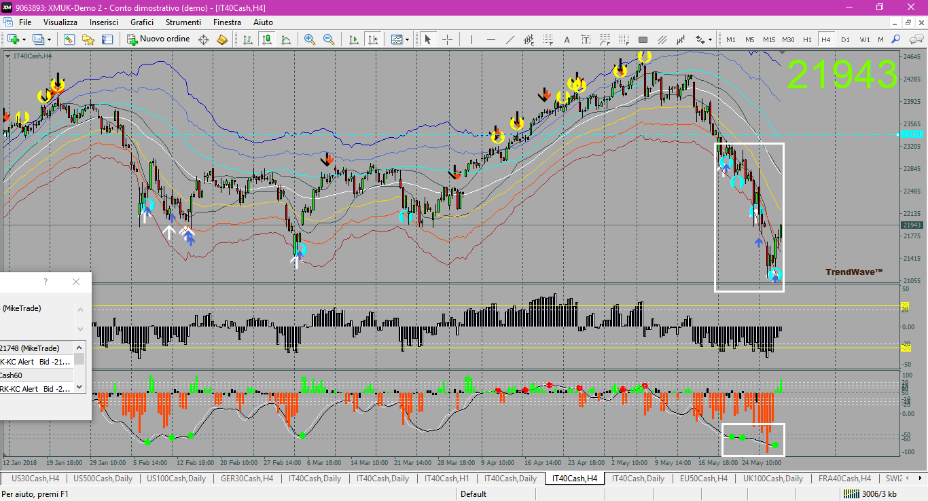Open the Visualizza menu
928x501 pixels.
60,22
